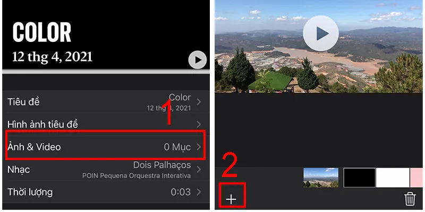Open the Tiêu đề row chevron

pos(199,102)
